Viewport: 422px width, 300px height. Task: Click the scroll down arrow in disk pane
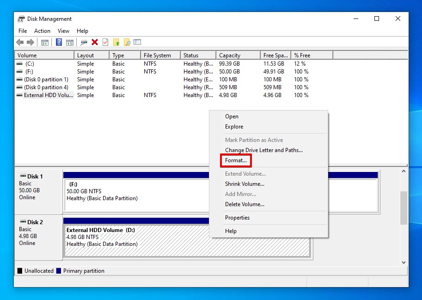click(404, 262)
